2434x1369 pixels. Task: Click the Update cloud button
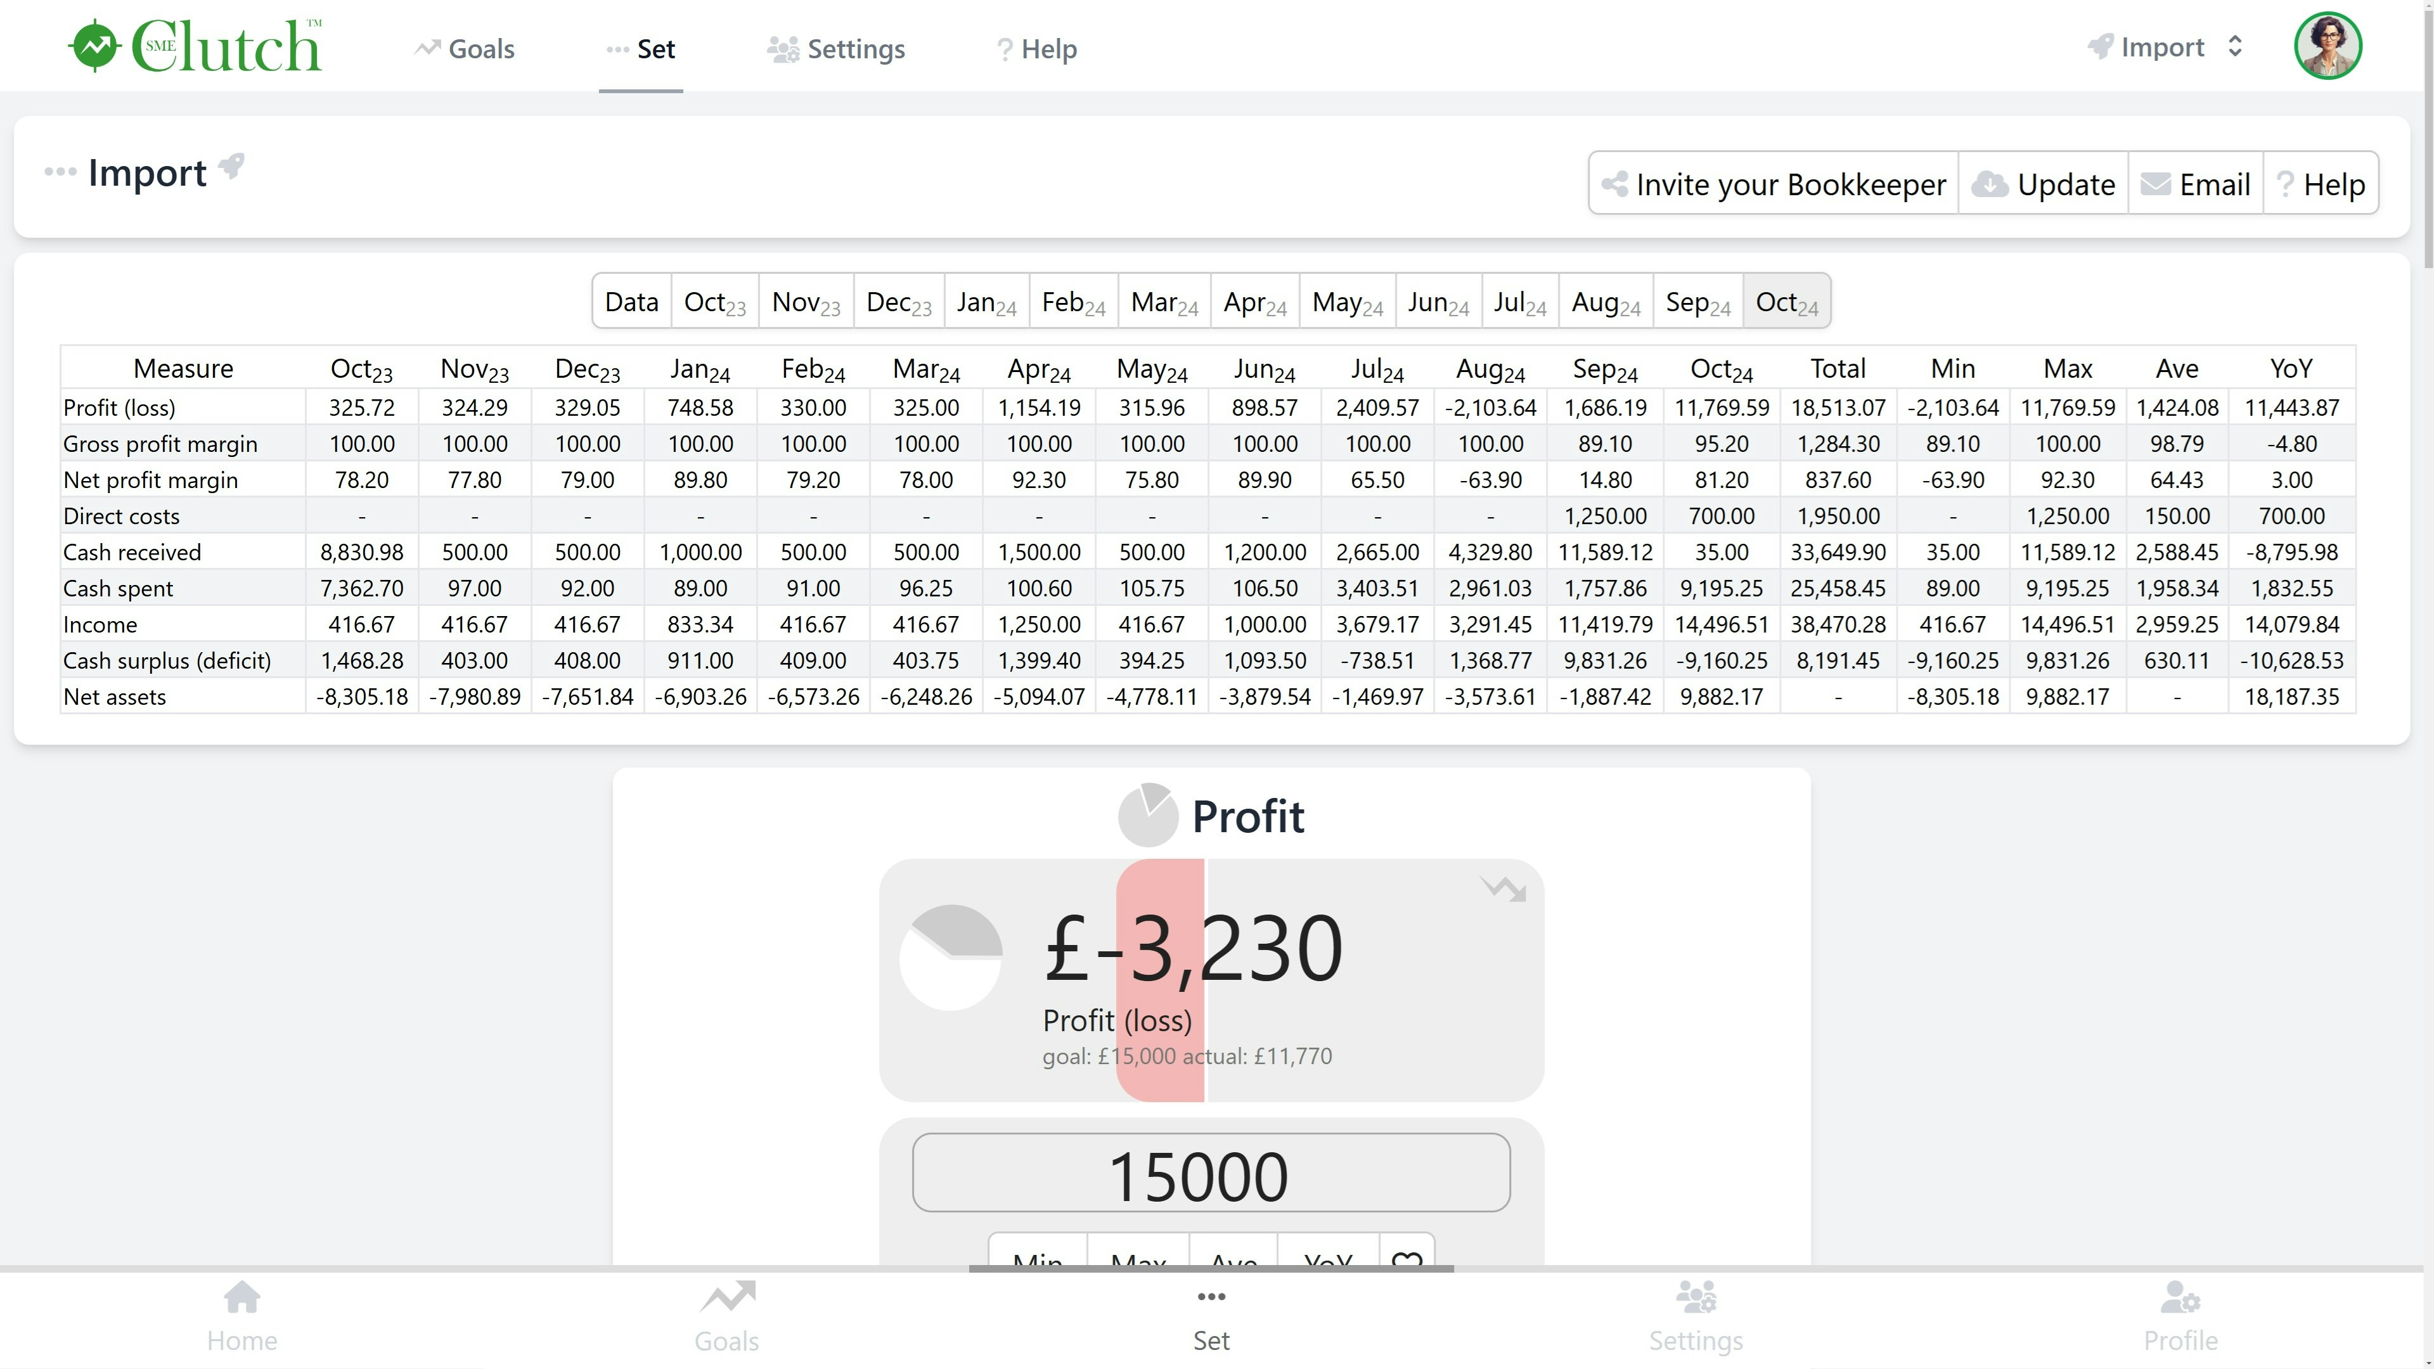[2043, 183]
